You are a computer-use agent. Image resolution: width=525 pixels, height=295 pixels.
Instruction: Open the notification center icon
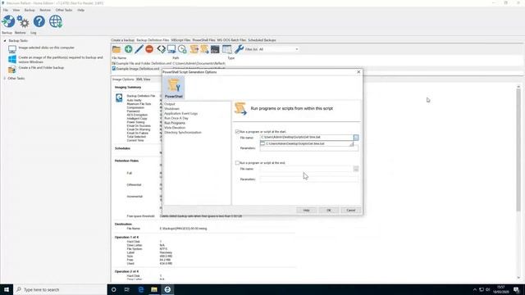pos(517,289)
